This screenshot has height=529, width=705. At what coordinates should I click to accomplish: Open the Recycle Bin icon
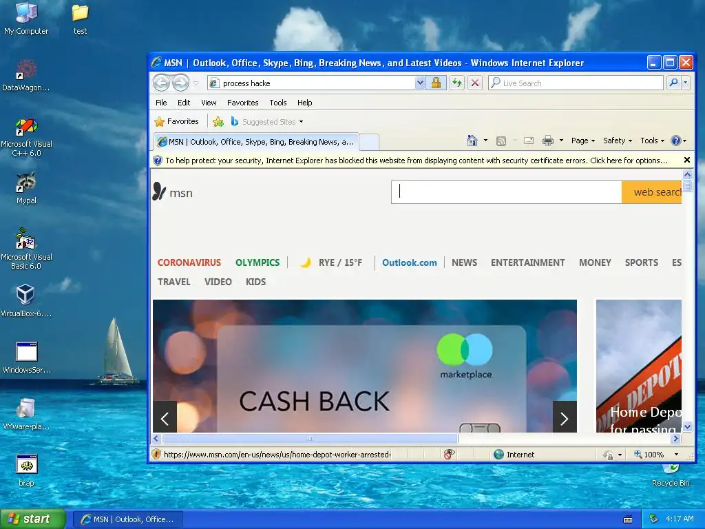click(671, 477)
